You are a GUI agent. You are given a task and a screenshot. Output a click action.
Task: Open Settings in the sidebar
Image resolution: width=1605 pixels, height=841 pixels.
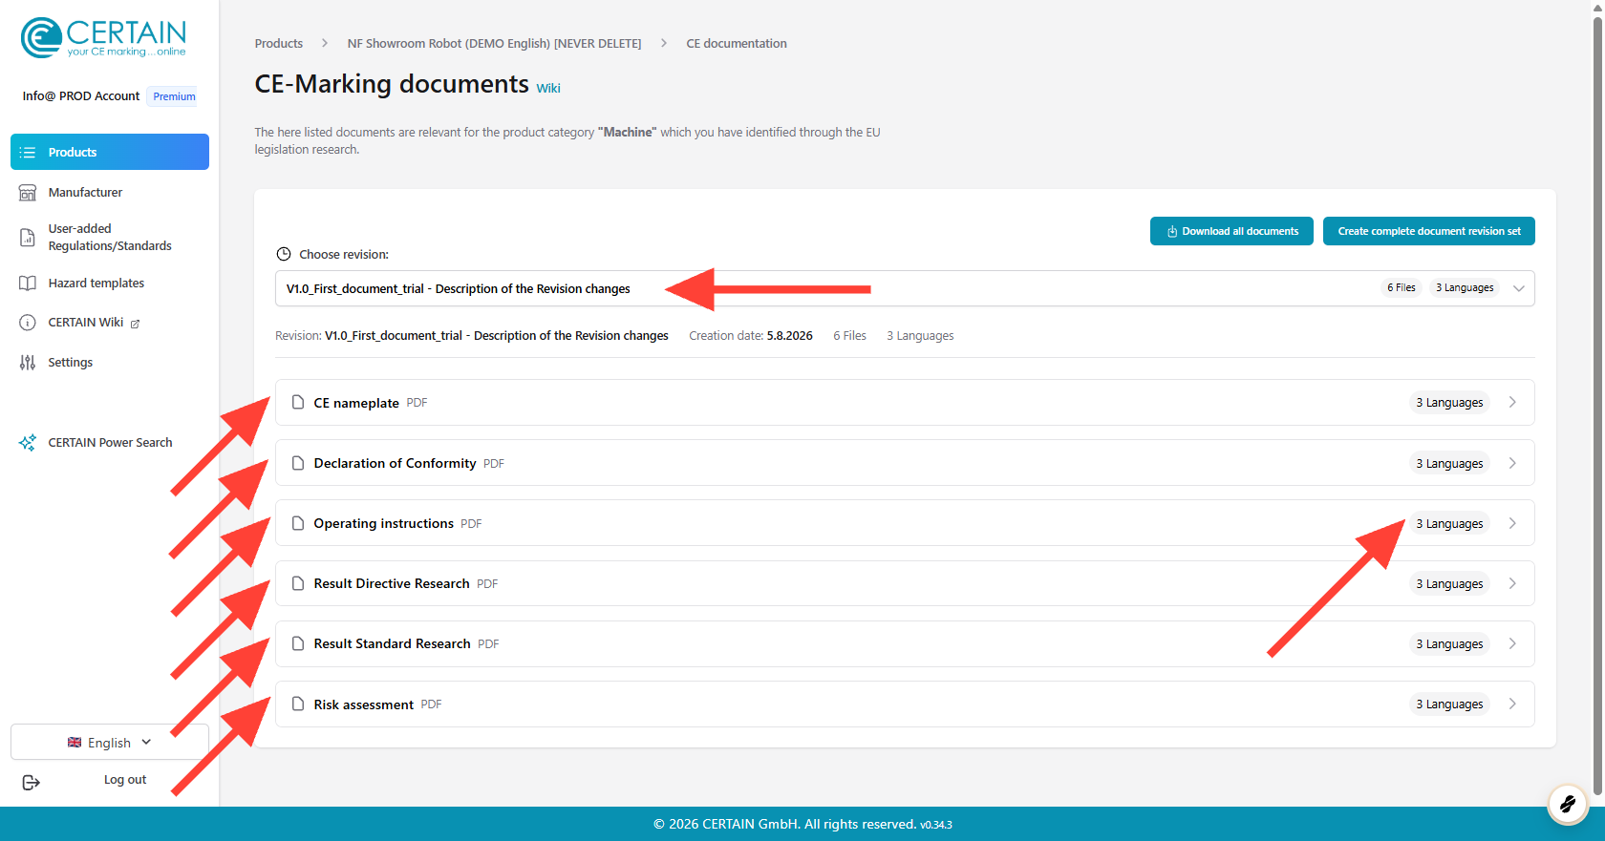110,363
